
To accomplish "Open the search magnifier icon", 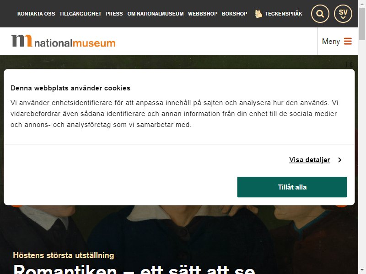I will point(320,14).
